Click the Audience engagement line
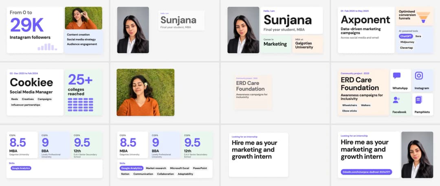 (x=82, y=44)
